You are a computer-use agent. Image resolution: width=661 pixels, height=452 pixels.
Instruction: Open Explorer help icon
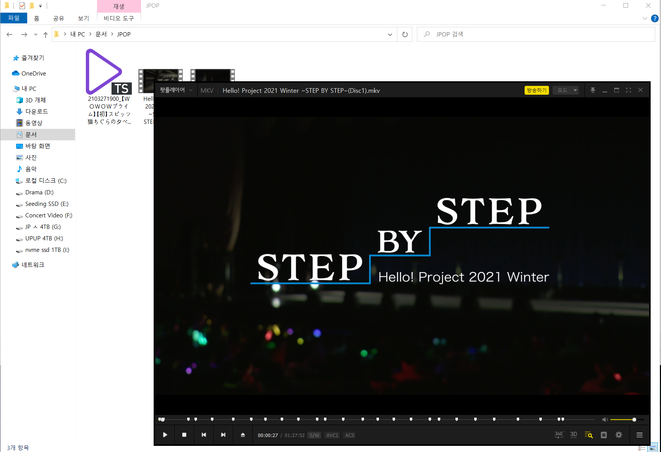pos(655,18)
